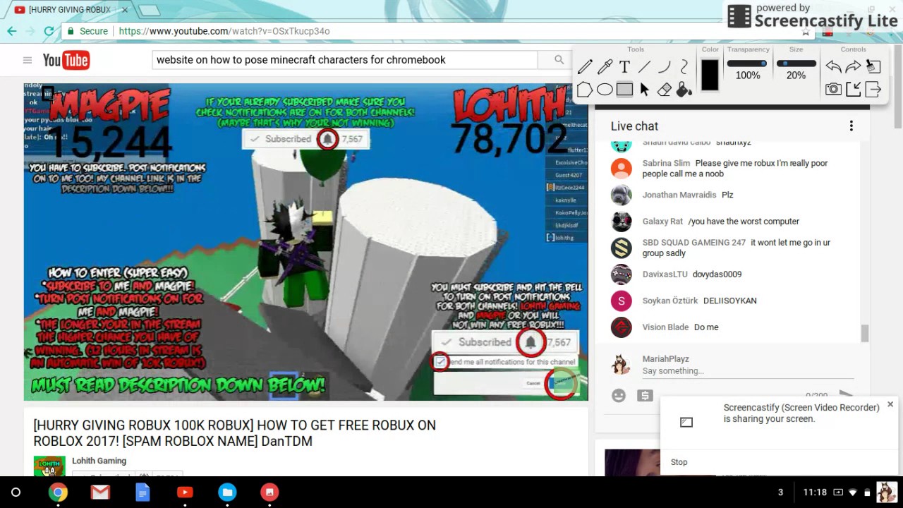Viewport: 903px width, 508px height.
Task: Click the YouTube search magnifier button
Action: [x=559, y=60]
